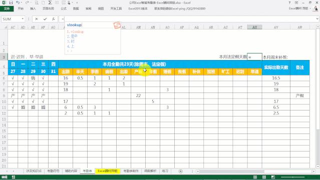The width and height of the screenshot is (320, 180).
Task: Open the Excel2013版本 custom tab
Action: (x=138, y=8)
